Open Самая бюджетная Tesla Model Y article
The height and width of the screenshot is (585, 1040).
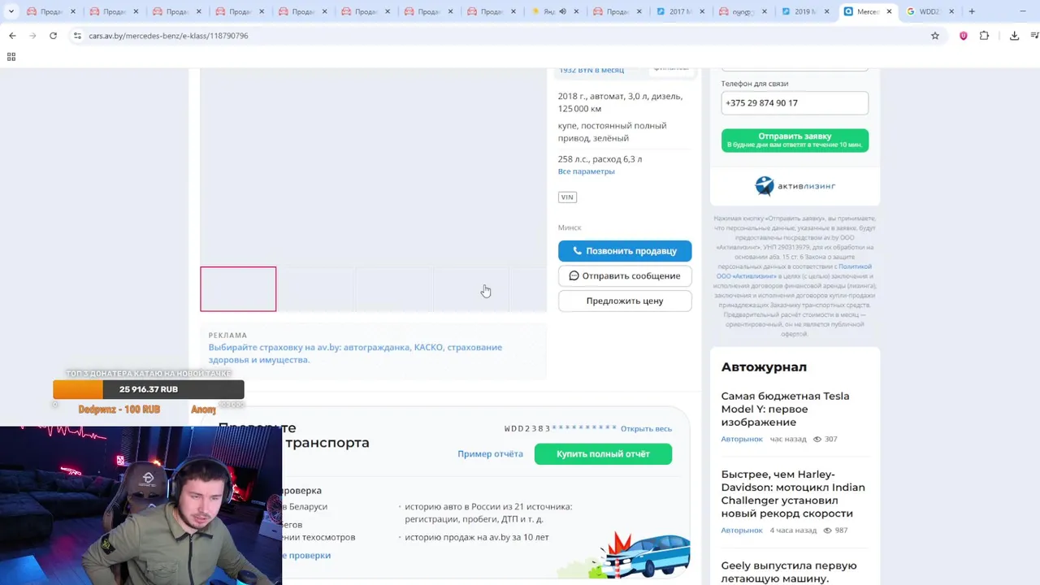tap(785, 409)
